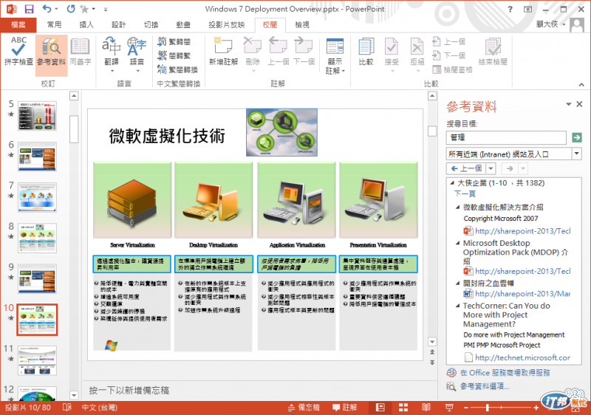This screenshot has height=415, width=591.
Task: Start the slide show from status bar
Action: (x=449, y=408)
